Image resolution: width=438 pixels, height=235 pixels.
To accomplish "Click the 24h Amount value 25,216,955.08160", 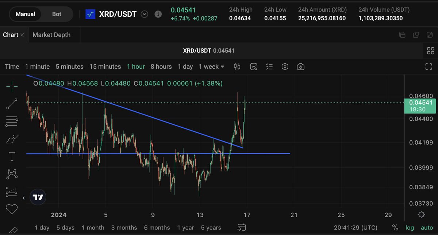I will pos(322,18).
